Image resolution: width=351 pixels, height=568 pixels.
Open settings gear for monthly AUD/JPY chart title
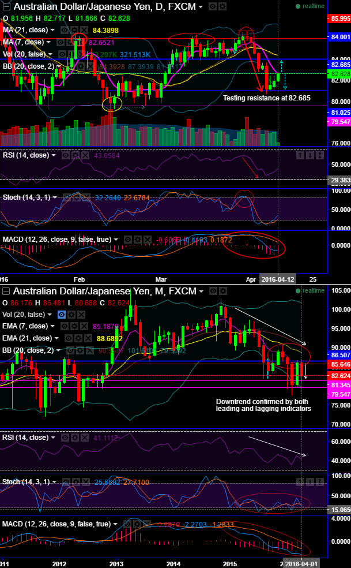(x=223, y=291)
